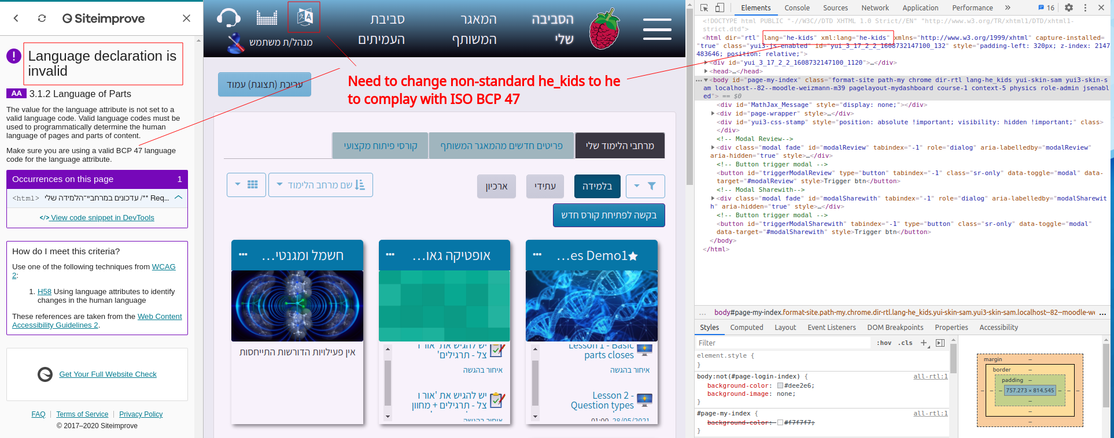Expand the head element node
Viewport: 1114px width, 438px height.
707,71
